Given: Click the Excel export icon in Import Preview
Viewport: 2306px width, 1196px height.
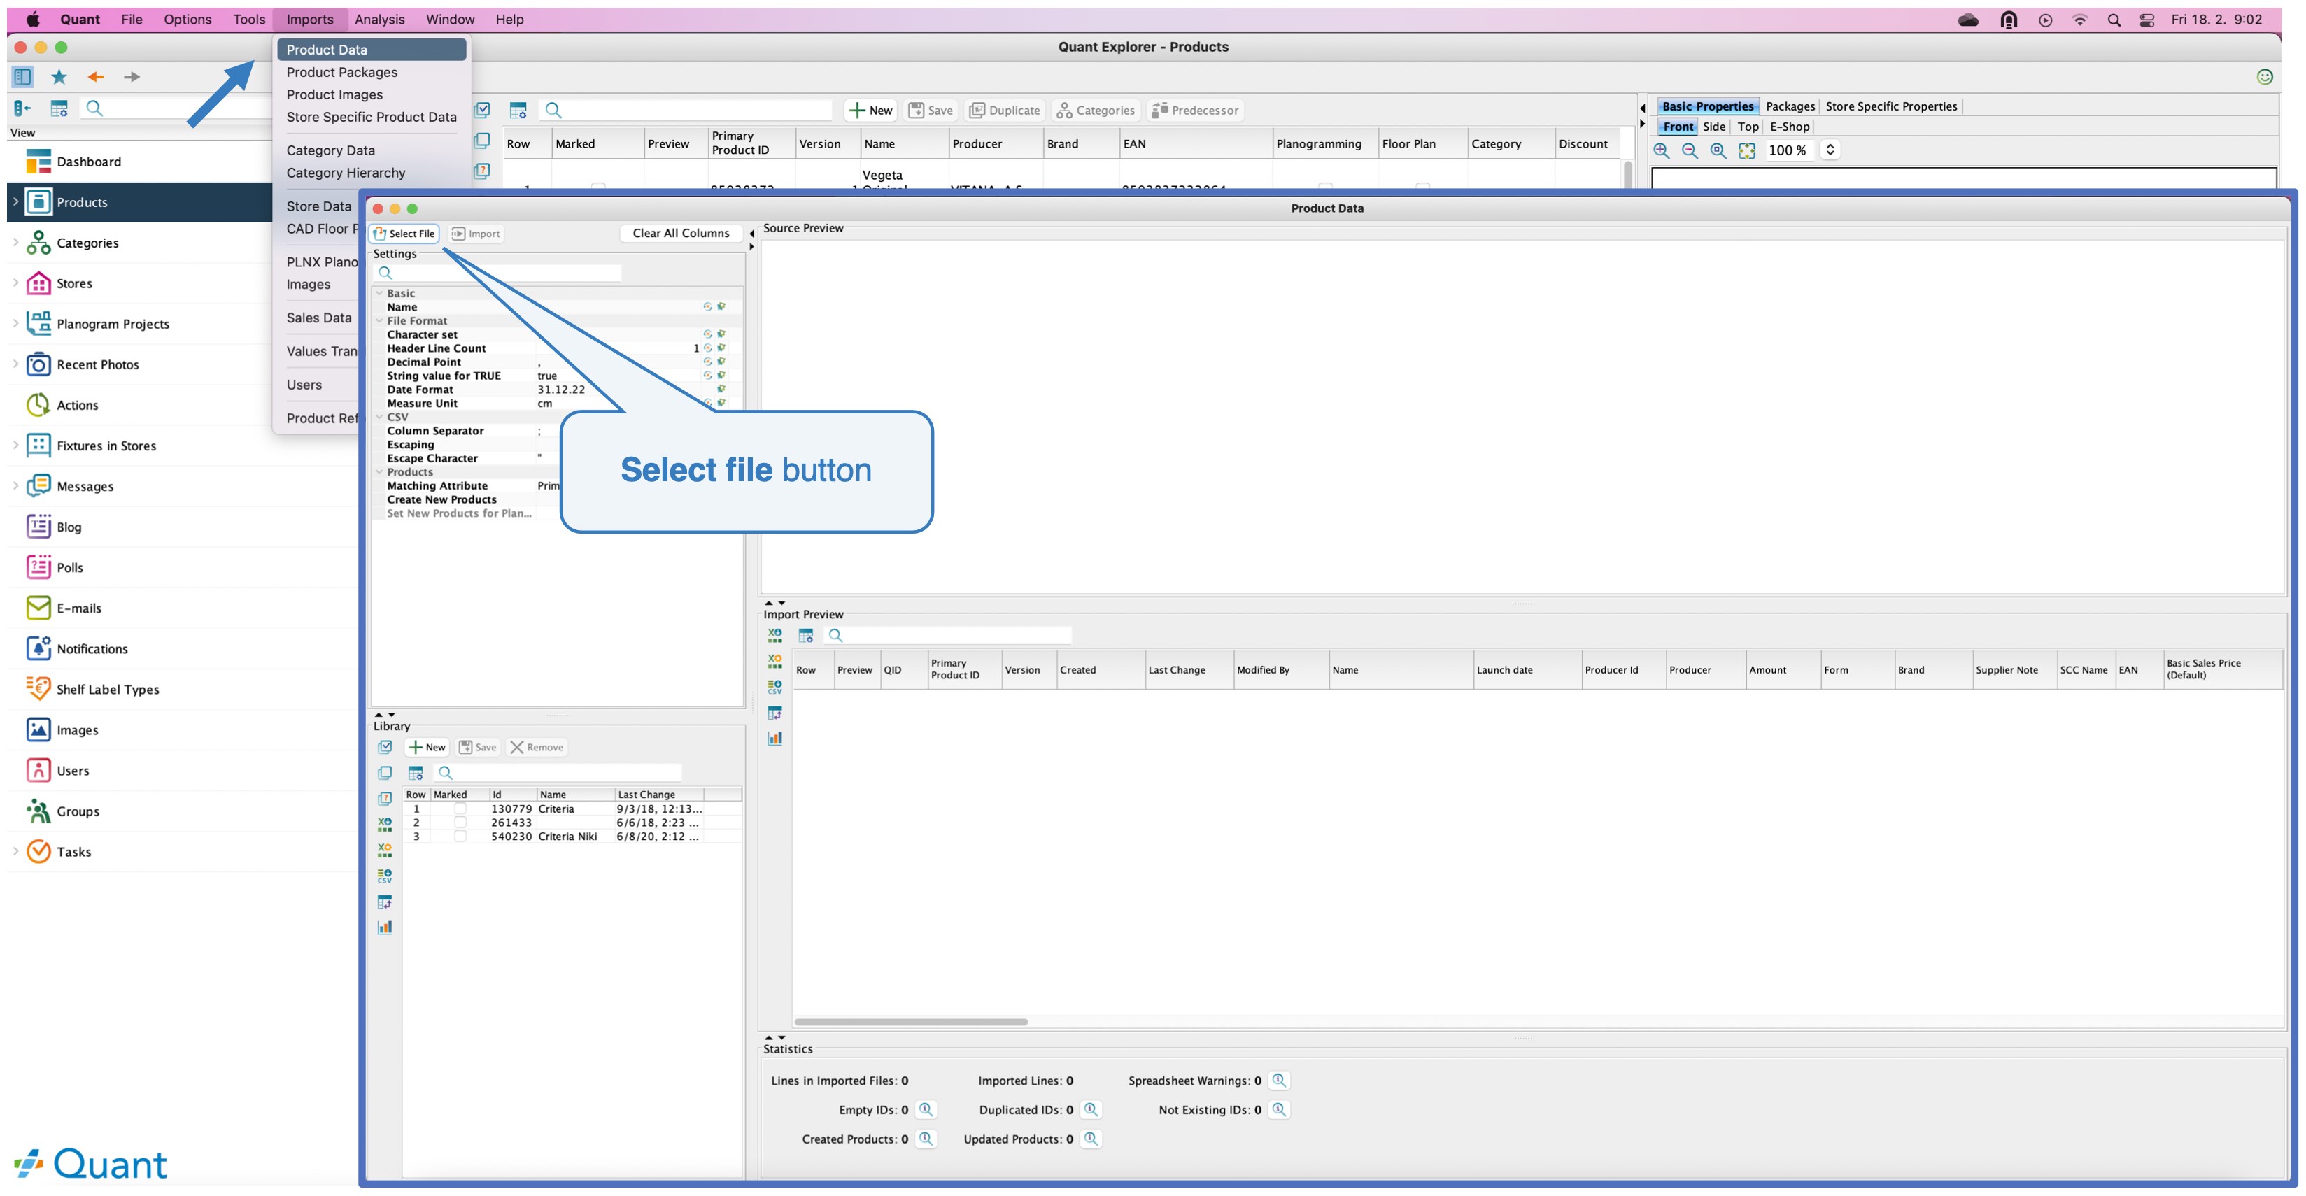Looking at the screenshot, I should pyautogui.click(x=774, y=634).
